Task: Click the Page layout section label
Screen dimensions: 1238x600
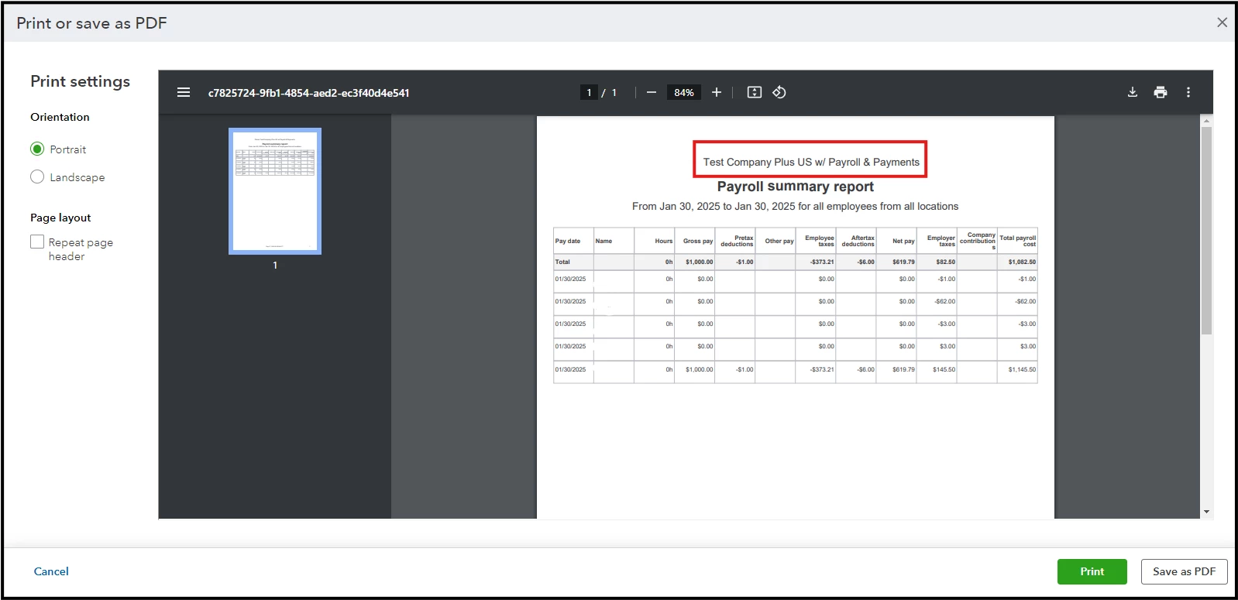Action: click(60, 218)
